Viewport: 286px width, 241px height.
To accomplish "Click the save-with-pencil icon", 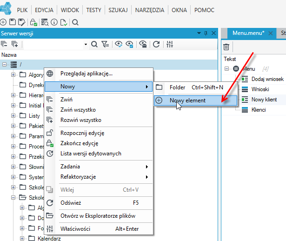I will click(22, 22).
